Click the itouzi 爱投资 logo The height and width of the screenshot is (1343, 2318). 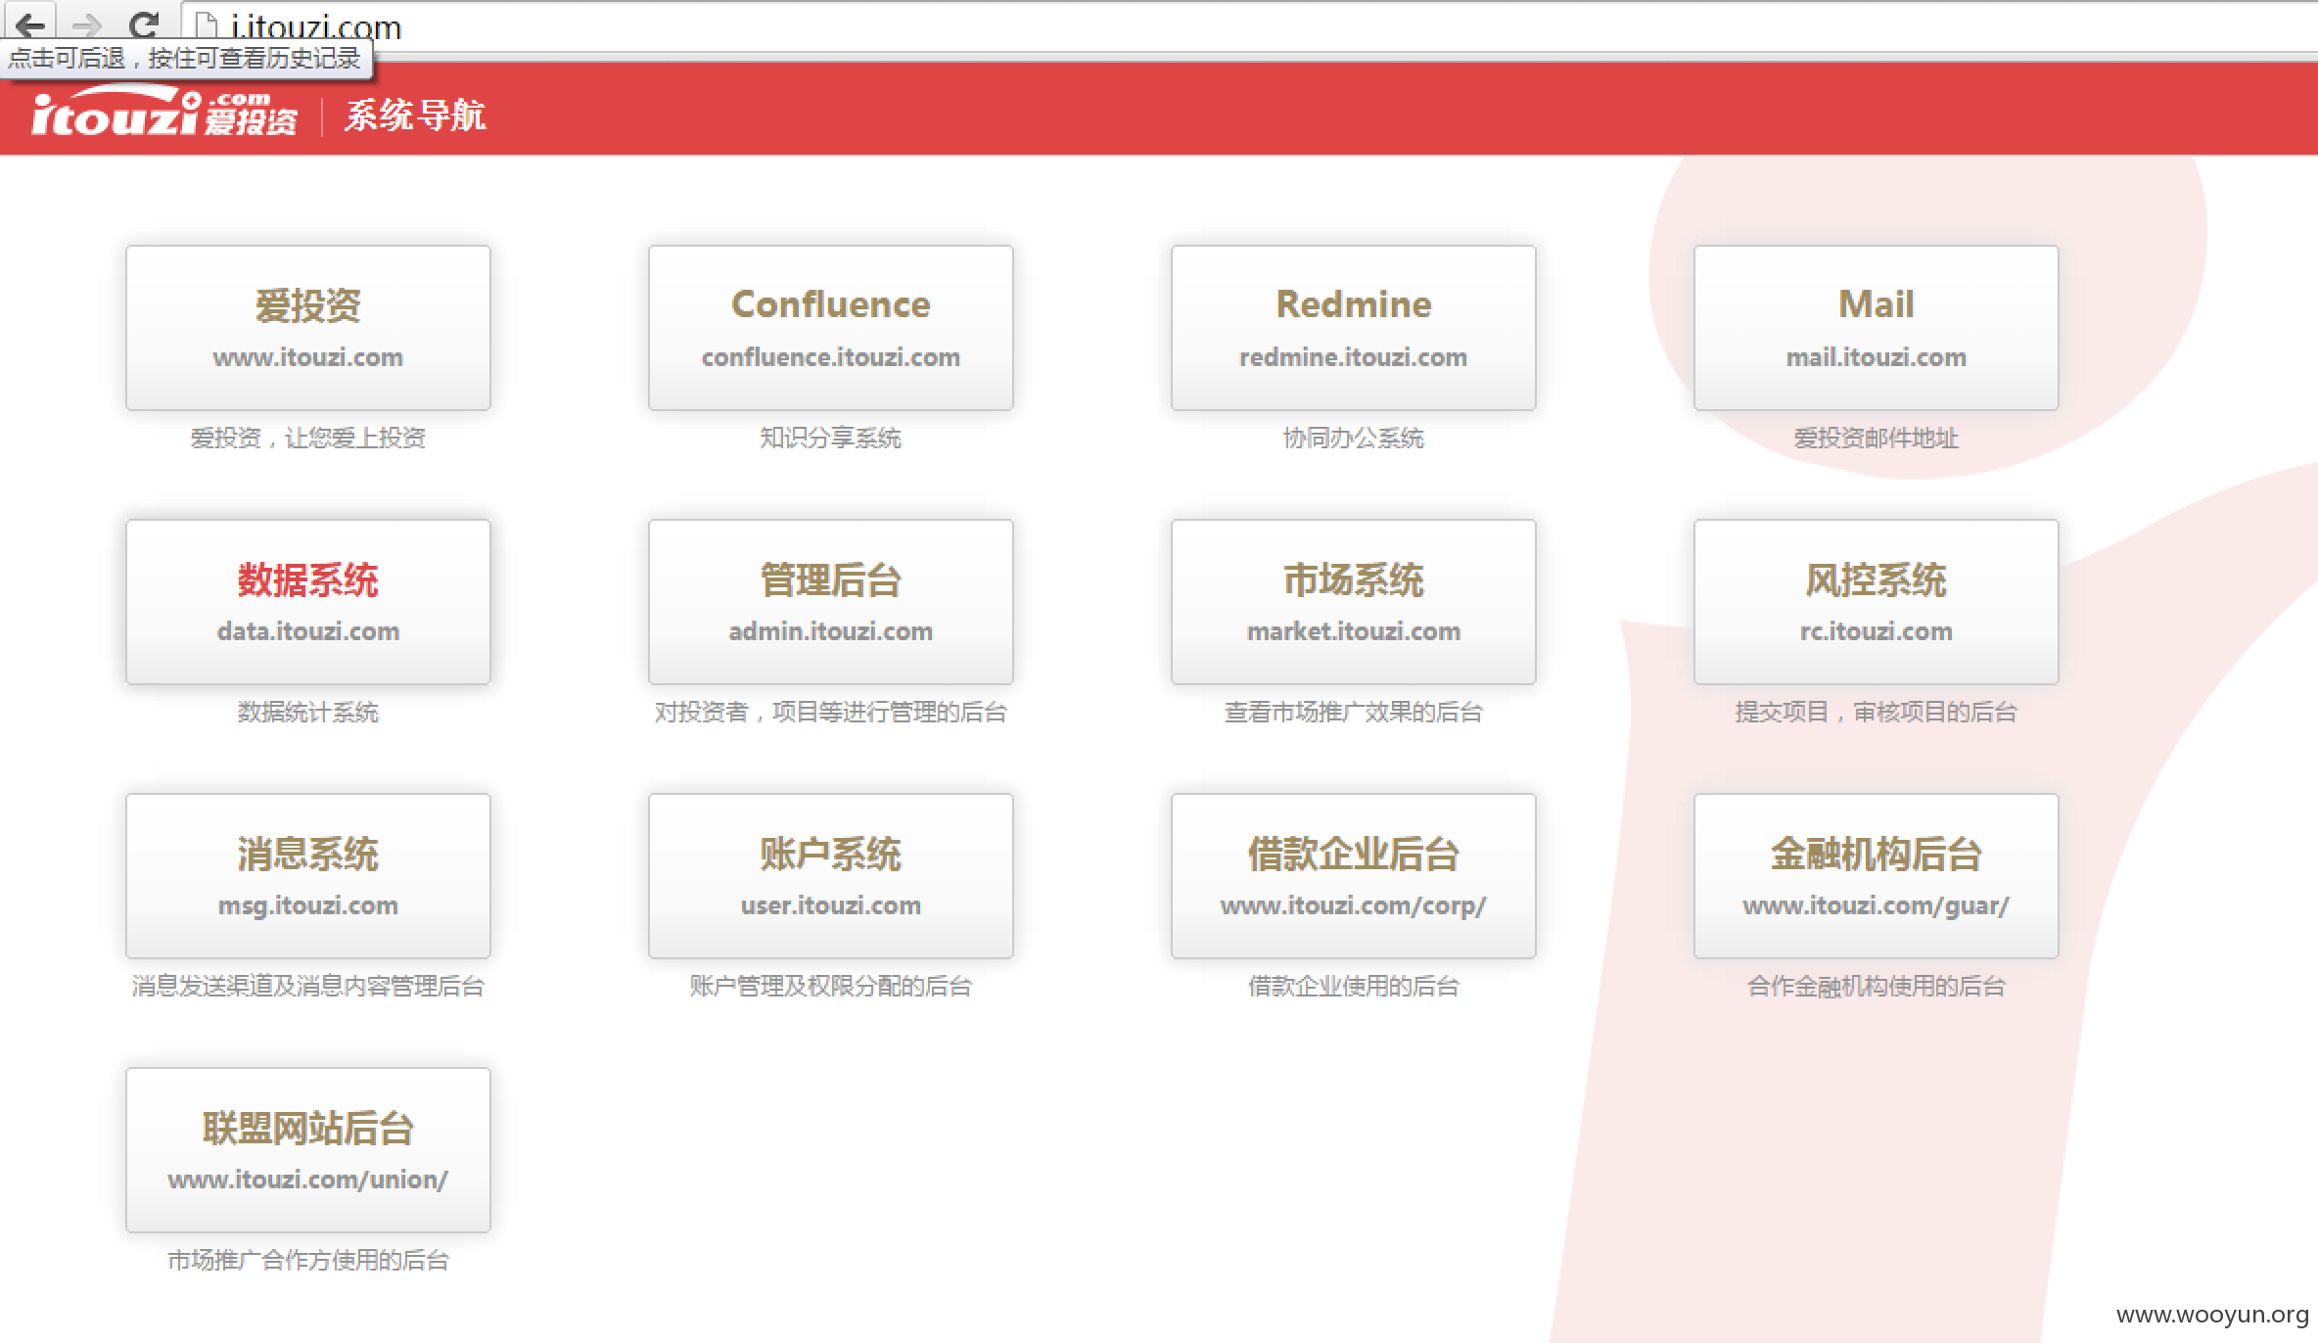[x=164, y=112]
